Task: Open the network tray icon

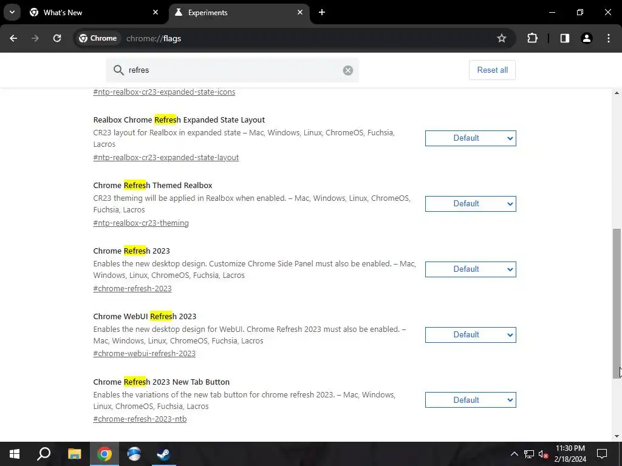Action: coord(529,454)
